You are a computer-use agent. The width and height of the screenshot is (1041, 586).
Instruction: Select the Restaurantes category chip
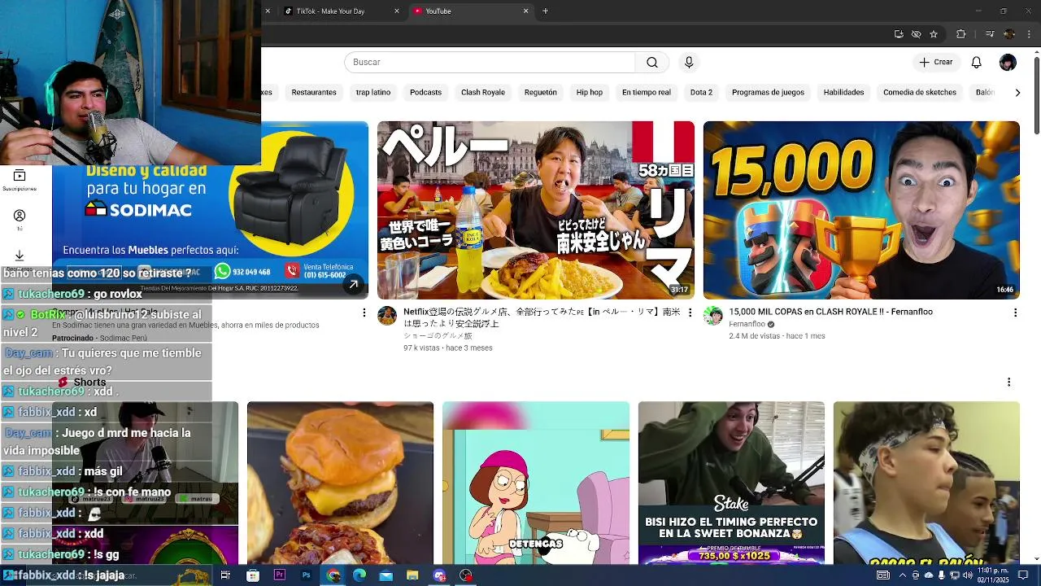(x=314, y=93)
